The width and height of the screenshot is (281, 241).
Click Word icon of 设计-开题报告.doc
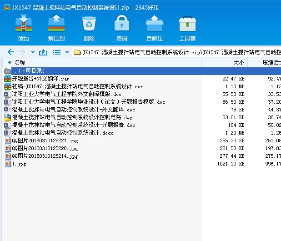coord(8,125)
